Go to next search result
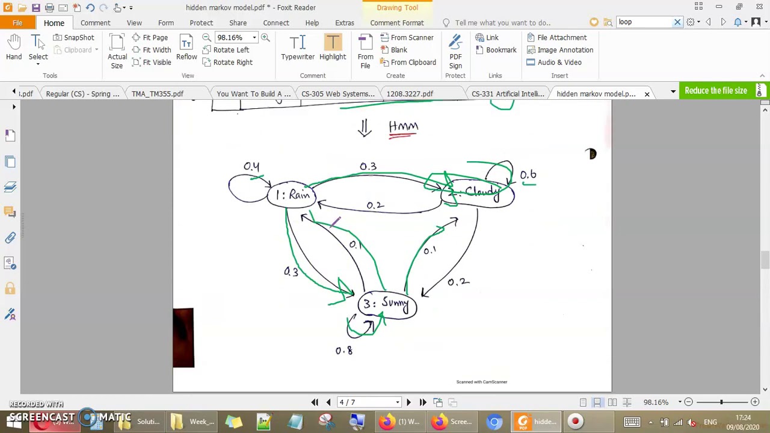Screen dimensions: 770x433 click(723, 22)
